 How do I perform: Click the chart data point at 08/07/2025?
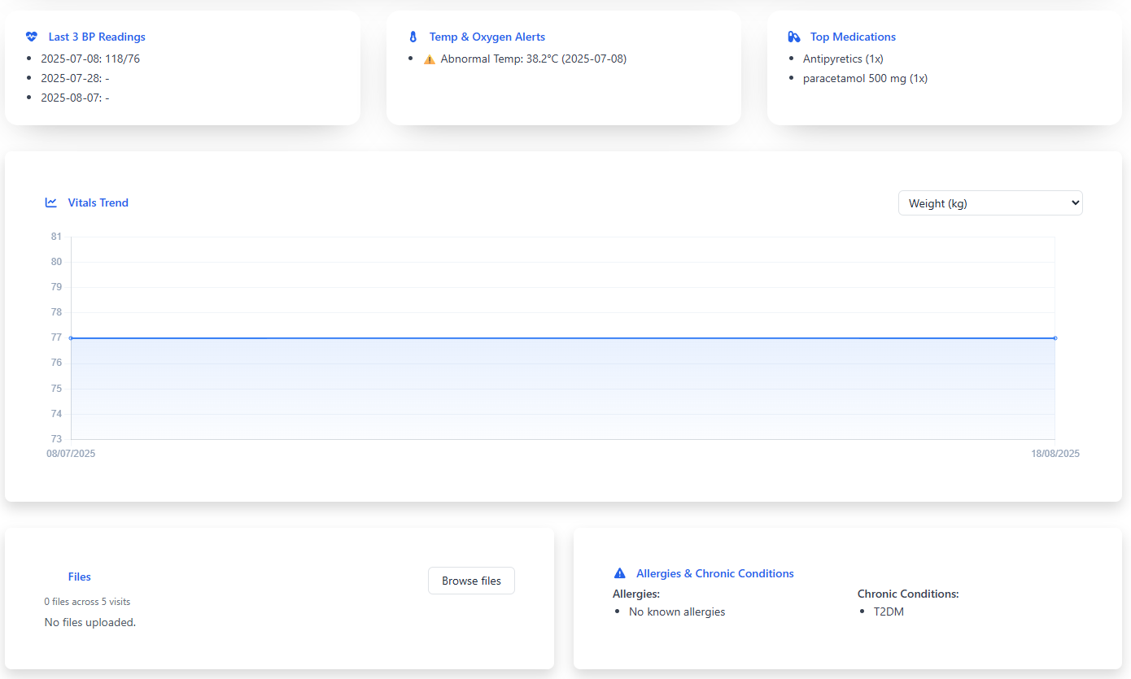click(x=72, y=337)
